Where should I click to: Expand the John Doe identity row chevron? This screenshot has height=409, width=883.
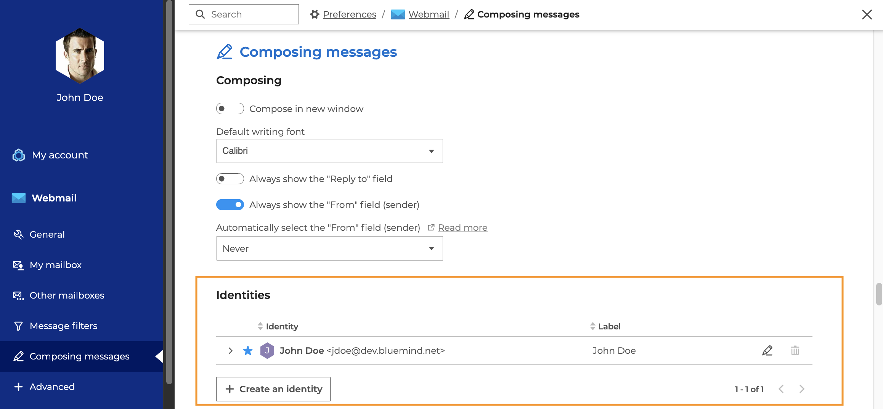coord(230,350)
